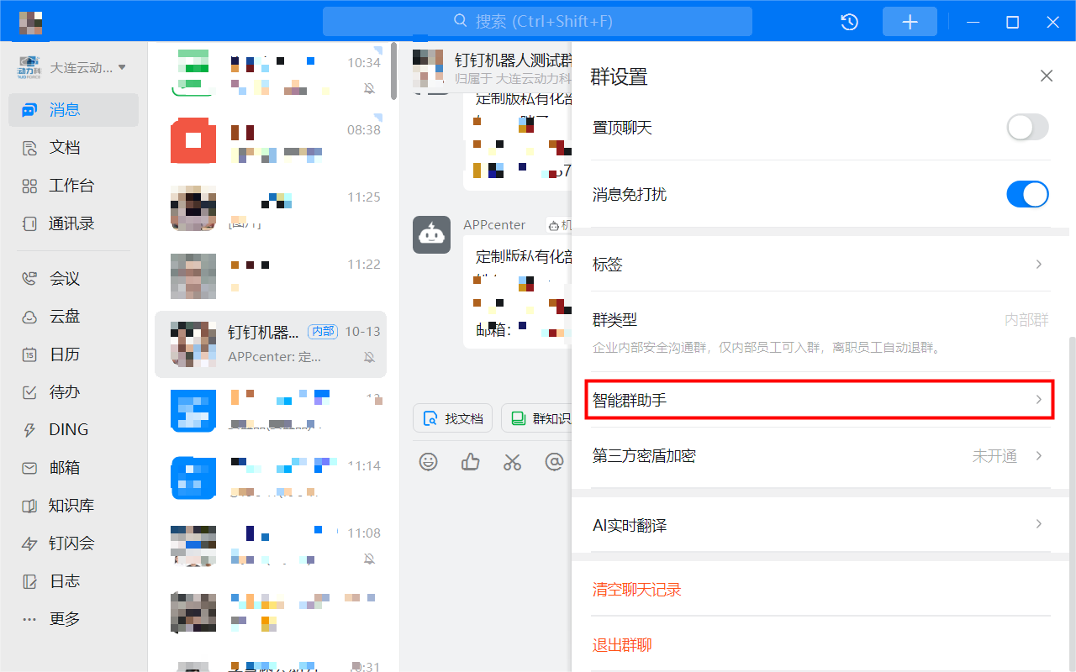The height and width of the screenshot is (672, 1076).
Task: Click 清空聊天记录 link
Action: tap(636, 590)
